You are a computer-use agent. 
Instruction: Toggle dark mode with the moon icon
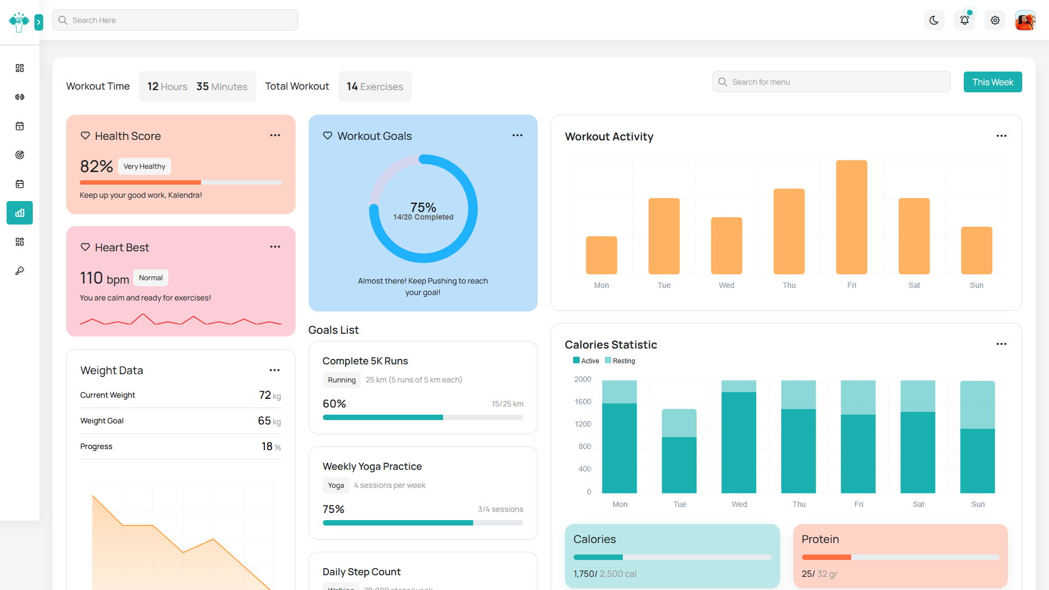tap(934, 20)
